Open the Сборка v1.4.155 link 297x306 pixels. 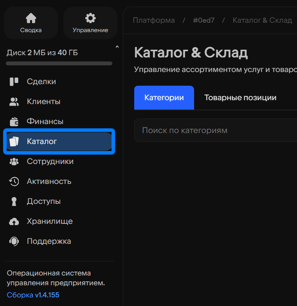click(33, 295)
